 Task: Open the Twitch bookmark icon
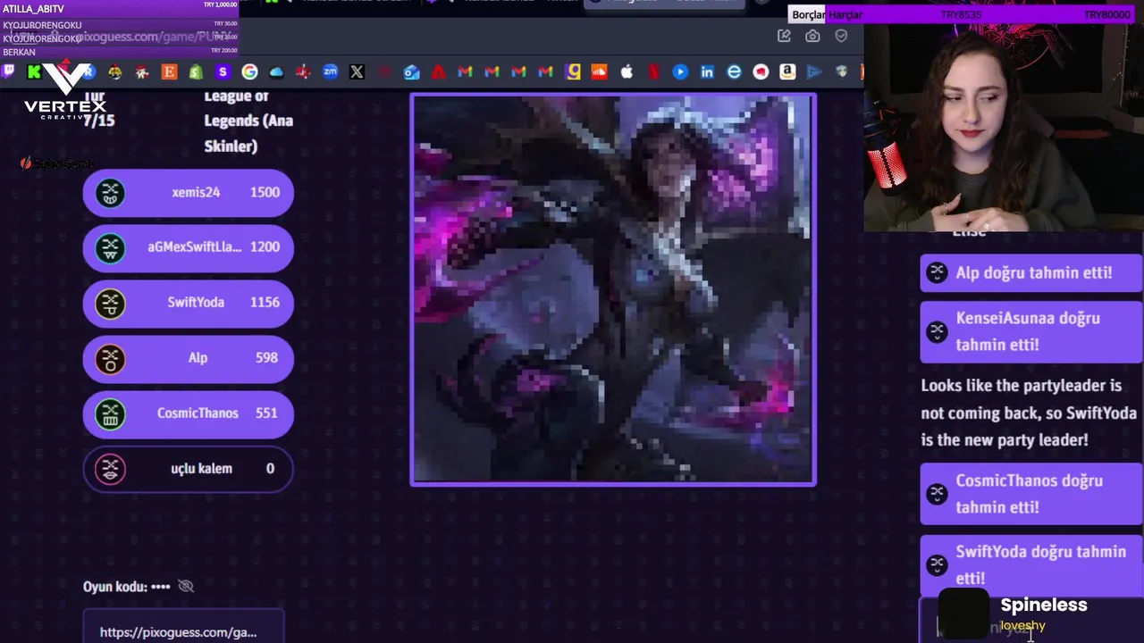[8, 71]
